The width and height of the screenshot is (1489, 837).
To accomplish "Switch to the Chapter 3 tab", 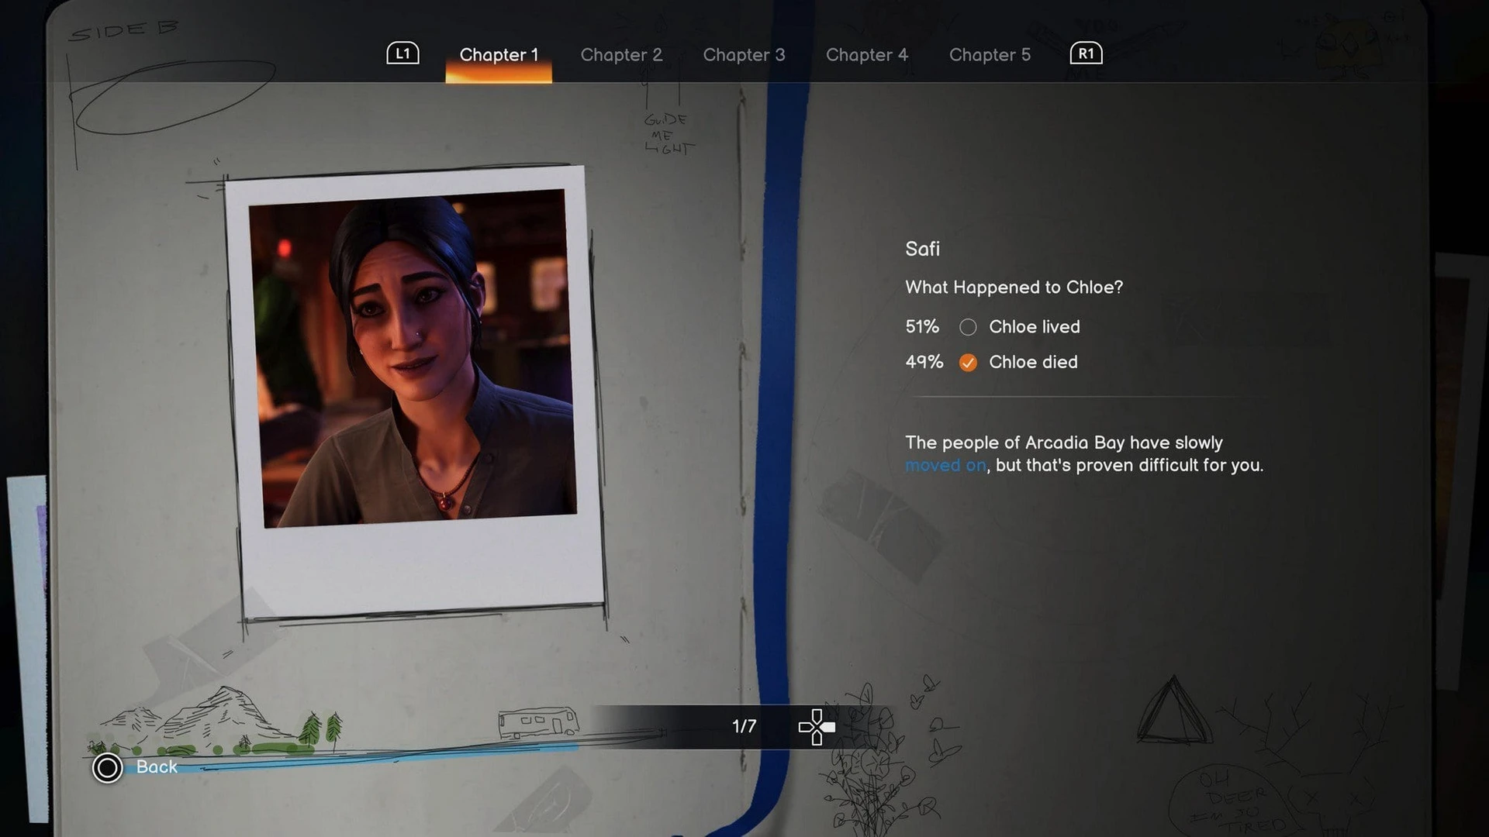I will pos(744,55).
